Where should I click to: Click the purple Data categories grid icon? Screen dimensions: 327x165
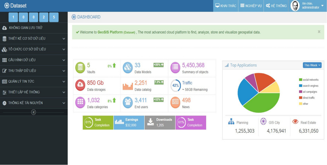(x=80, y=103)
